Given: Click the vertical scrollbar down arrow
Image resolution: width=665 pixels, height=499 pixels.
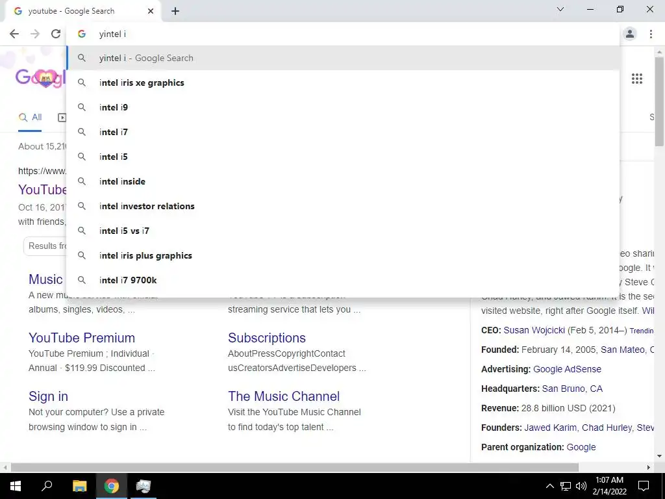Looking at the screenshot, I should pos(659,457).
